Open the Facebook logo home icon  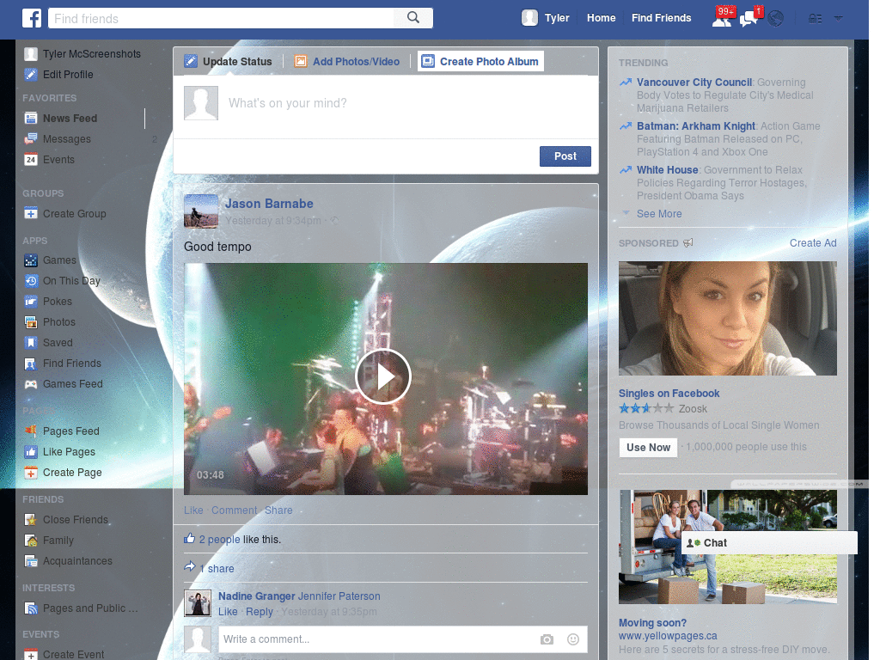(32, 18)
